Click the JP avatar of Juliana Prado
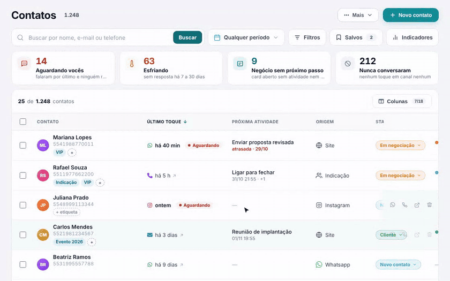450x281 pixels. click(x=43, y=206)
